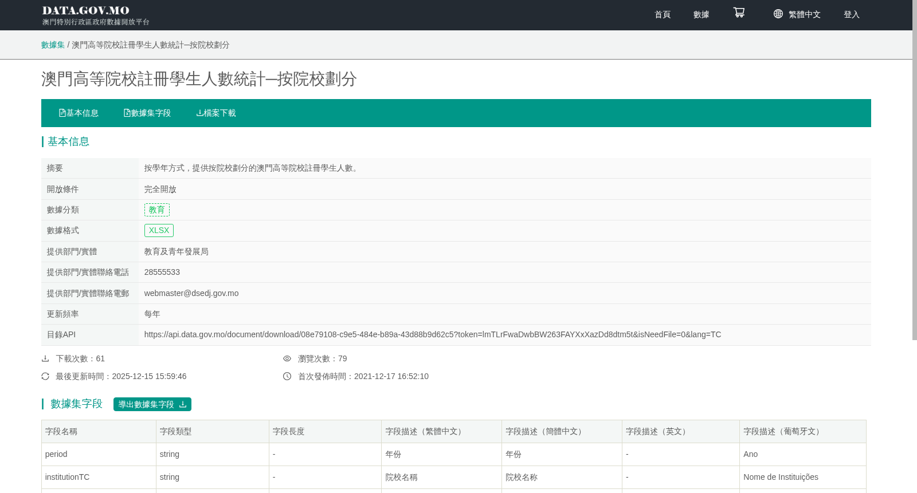Click the 最後更新時間 2025-12-15 text
The image size is (917, 493).
121,376
